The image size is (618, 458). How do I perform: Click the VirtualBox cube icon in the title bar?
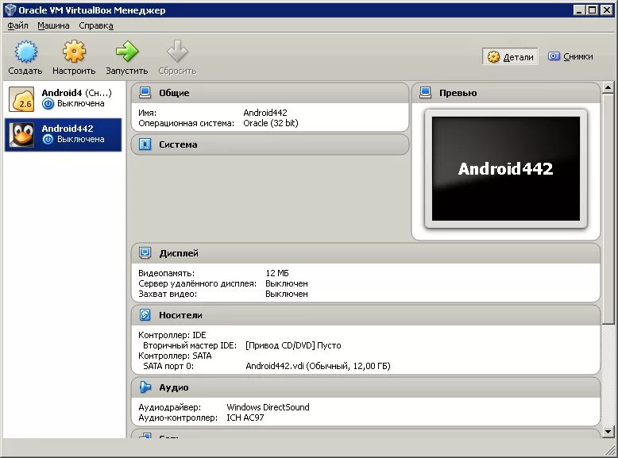10,10
